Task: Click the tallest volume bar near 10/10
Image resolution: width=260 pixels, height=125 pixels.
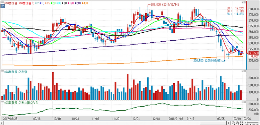Action: tap(53, 86)
